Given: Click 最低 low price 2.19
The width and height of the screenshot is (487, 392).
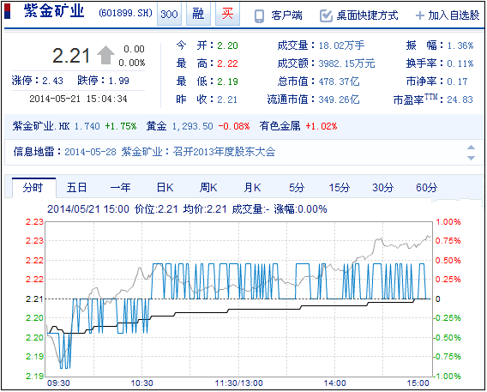Looking at the screenshot, I should tap(227, 81).
